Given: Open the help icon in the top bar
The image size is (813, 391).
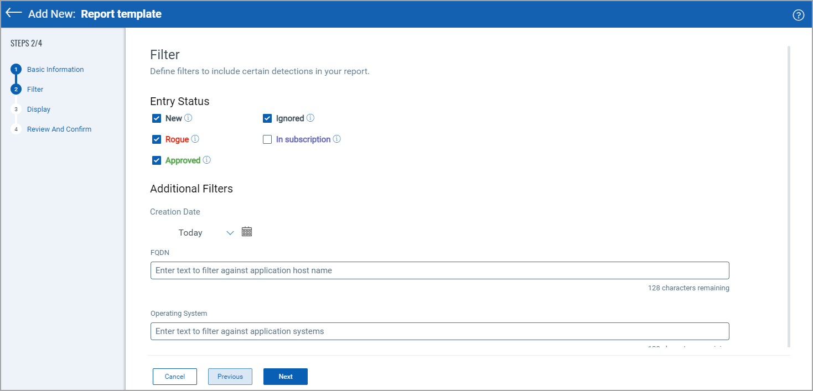Looking at the screenshot, I should point(798,15).
